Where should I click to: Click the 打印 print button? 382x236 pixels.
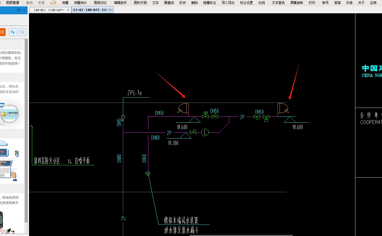312,3
